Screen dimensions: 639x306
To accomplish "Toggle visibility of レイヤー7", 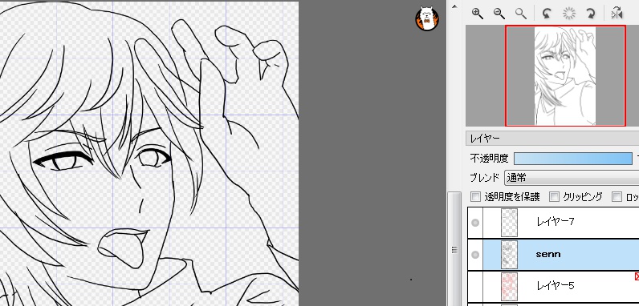I will click(474, 223).
